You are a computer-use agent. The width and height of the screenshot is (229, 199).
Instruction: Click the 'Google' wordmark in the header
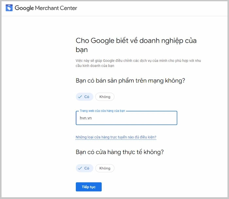pyautogui.click(x=24, y=8)
